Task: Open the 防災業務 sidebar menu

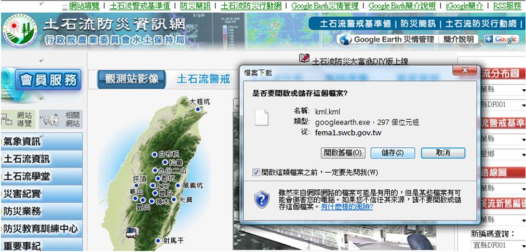Action: [42, 211]
